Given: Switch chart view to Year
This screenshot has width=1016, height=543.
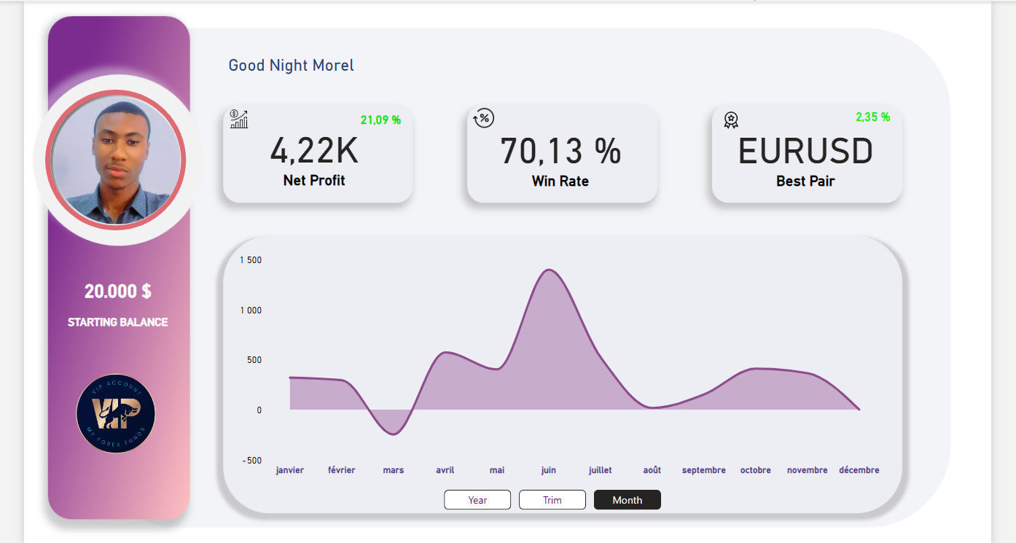Looking at the screenshot, I should [477, 500].
